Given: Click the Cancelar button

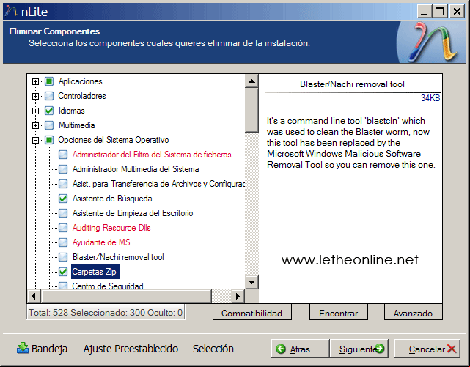Looking at the screenshot, I should click(x=427, y=349).
